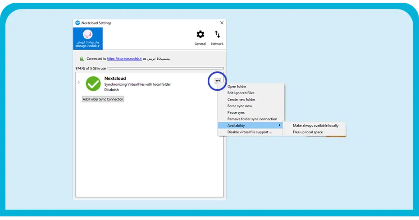
Task: Click the green sync status checkmark icon
Action: coord(93,84)
